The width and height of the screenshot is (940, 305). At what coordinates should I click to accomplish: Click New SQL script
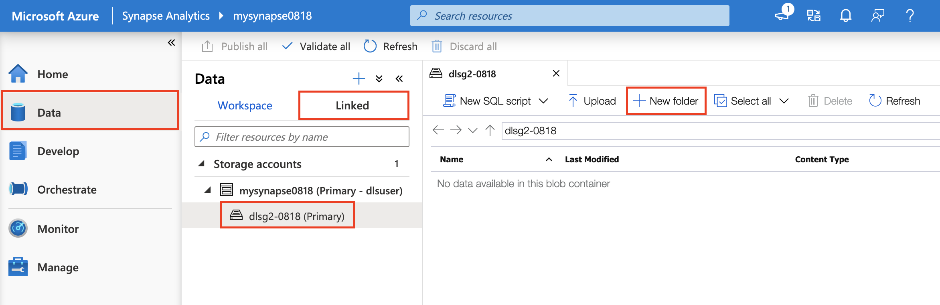coord(487,101)
